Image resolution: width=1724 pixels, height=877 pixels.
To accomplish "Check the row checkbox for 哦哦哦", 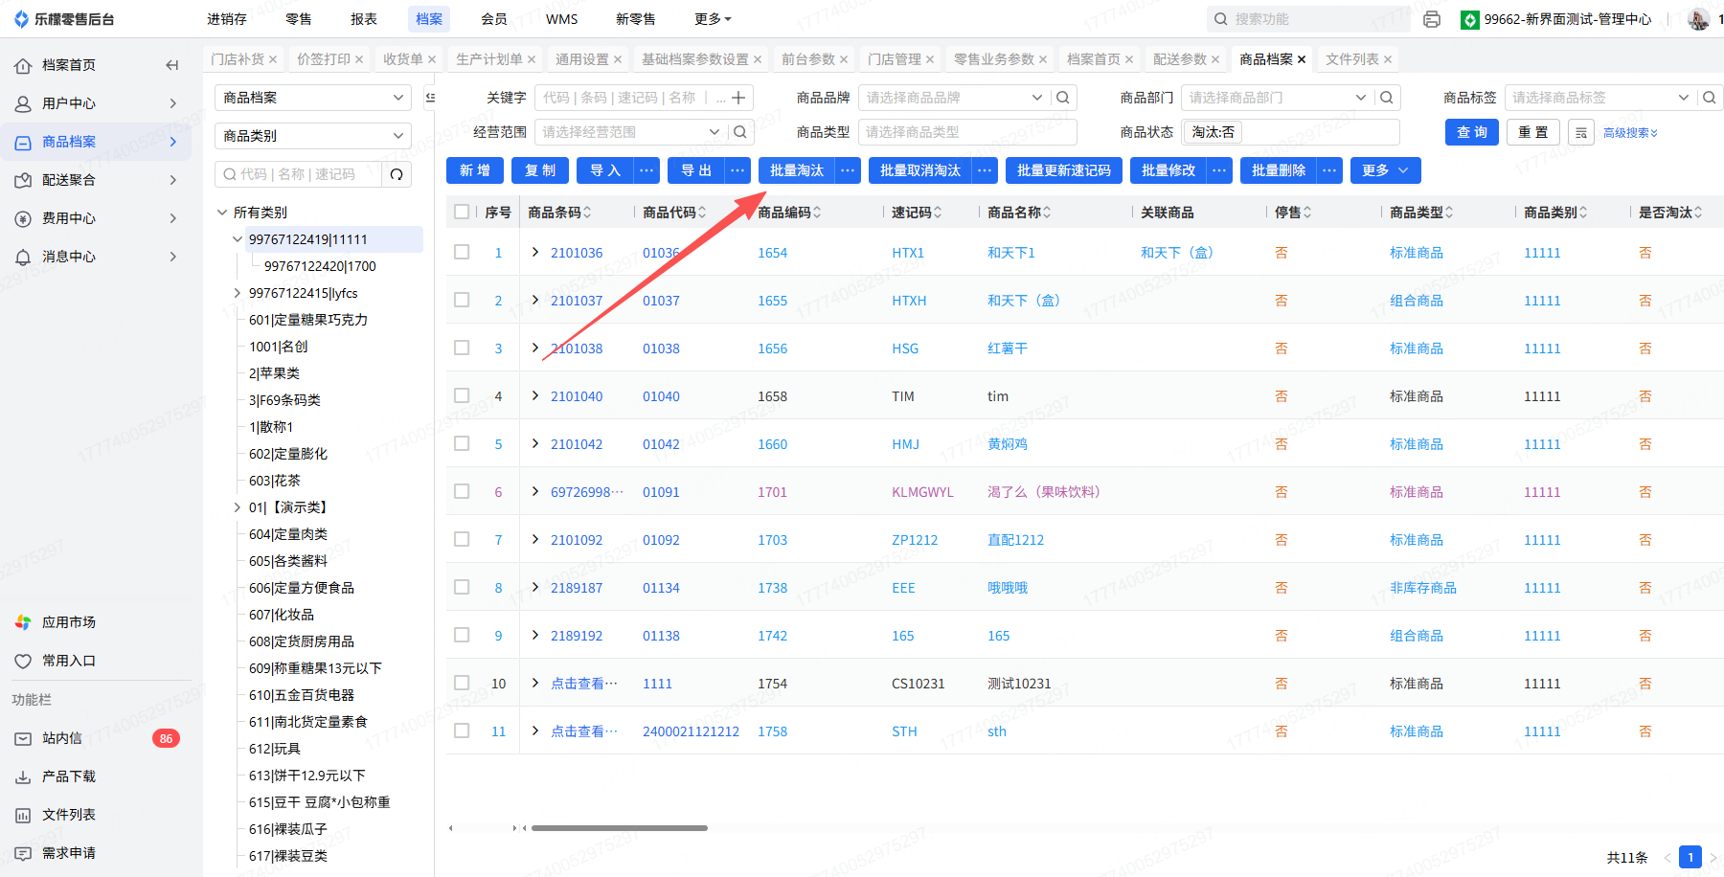I will pos(462,587).
